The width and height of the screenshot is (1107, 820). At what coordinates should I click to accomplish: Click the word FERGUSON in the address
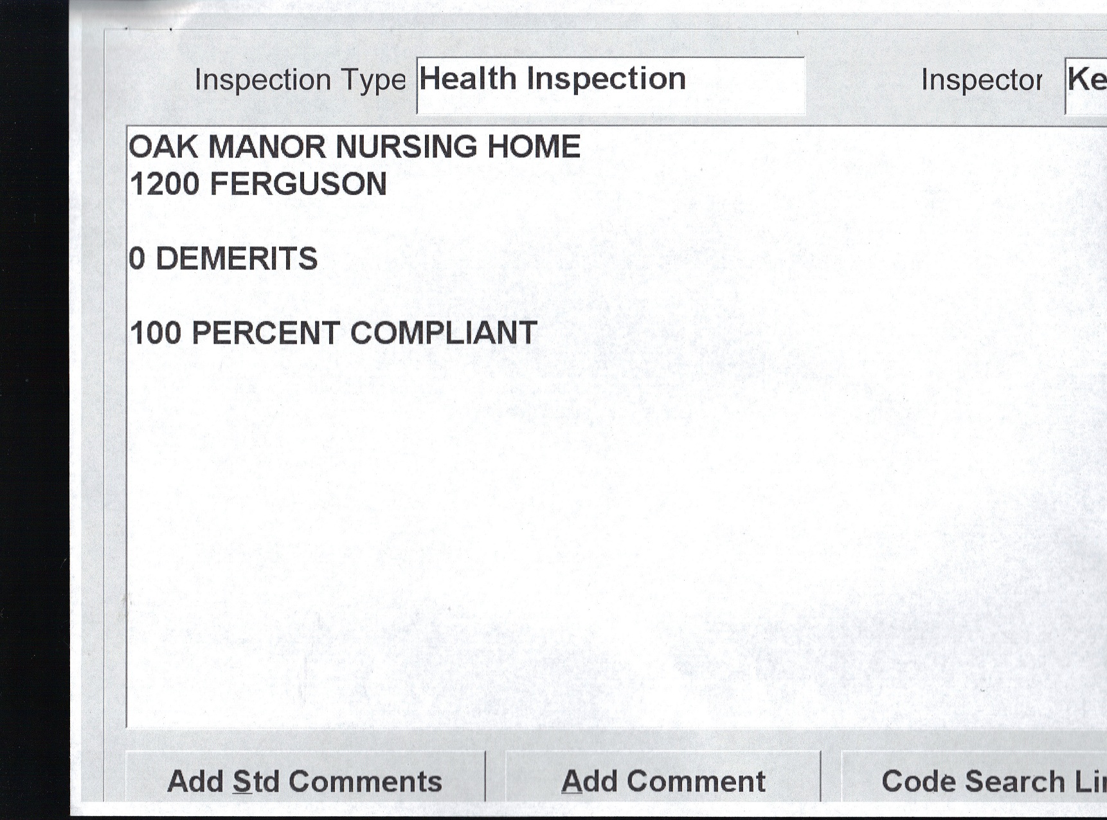click(x=298, y=184)
